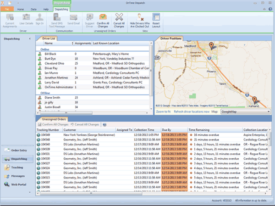The width and height of the screenshot is (275, 206).
Task: Open the File menu
Action: tap(7, 9)
